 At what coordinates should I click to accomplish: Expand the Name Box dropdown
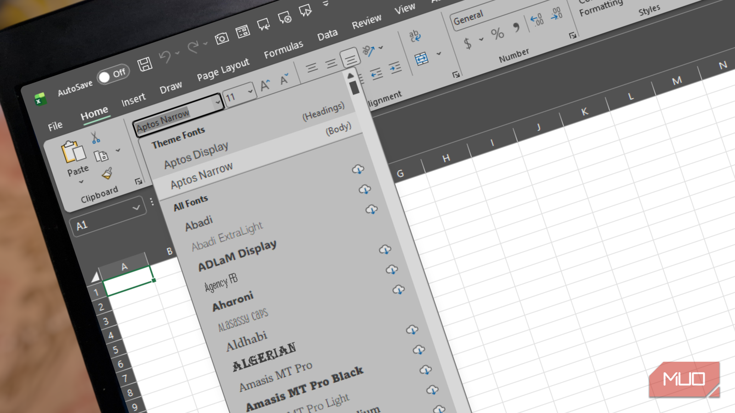pyautogui.click(x=136, y=208)
